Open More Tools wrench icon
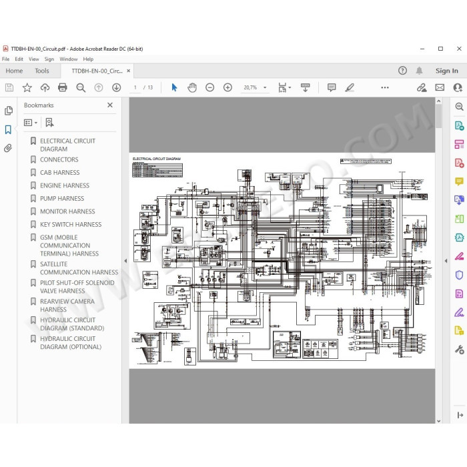This screenshot has height=467, width=467. (x=459, y=350)
